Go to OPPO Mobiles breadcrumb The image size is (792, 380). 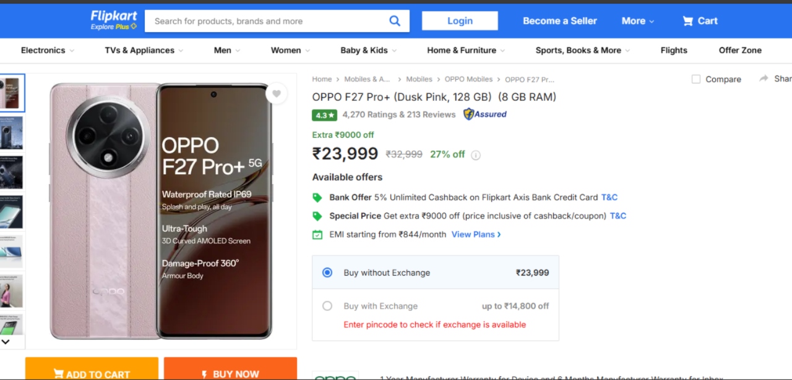468,79
